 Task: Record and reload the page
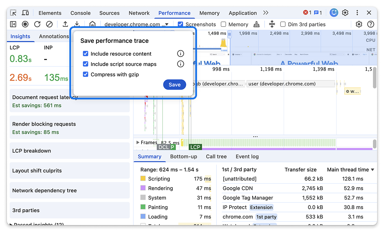tap(37, 24)
